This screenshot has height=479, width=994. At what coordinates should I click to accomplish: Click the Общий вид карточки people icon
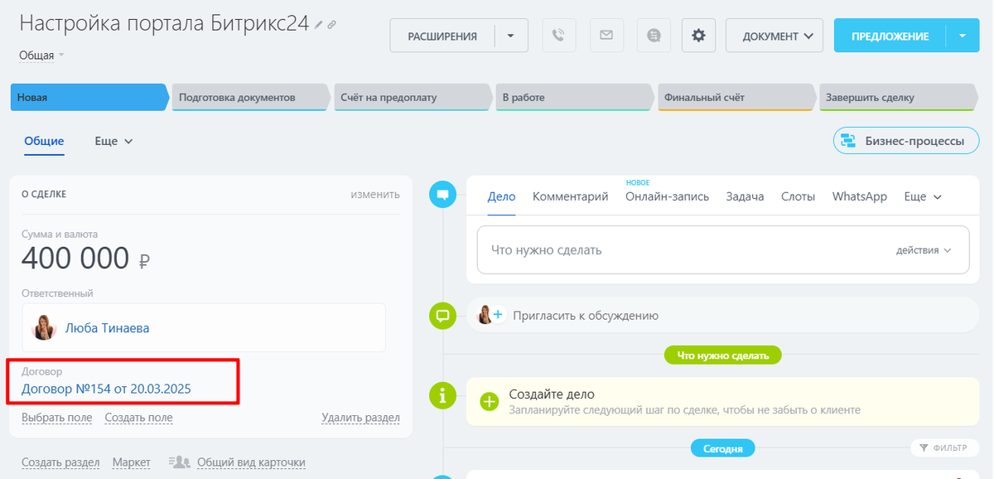click(179, 462)
